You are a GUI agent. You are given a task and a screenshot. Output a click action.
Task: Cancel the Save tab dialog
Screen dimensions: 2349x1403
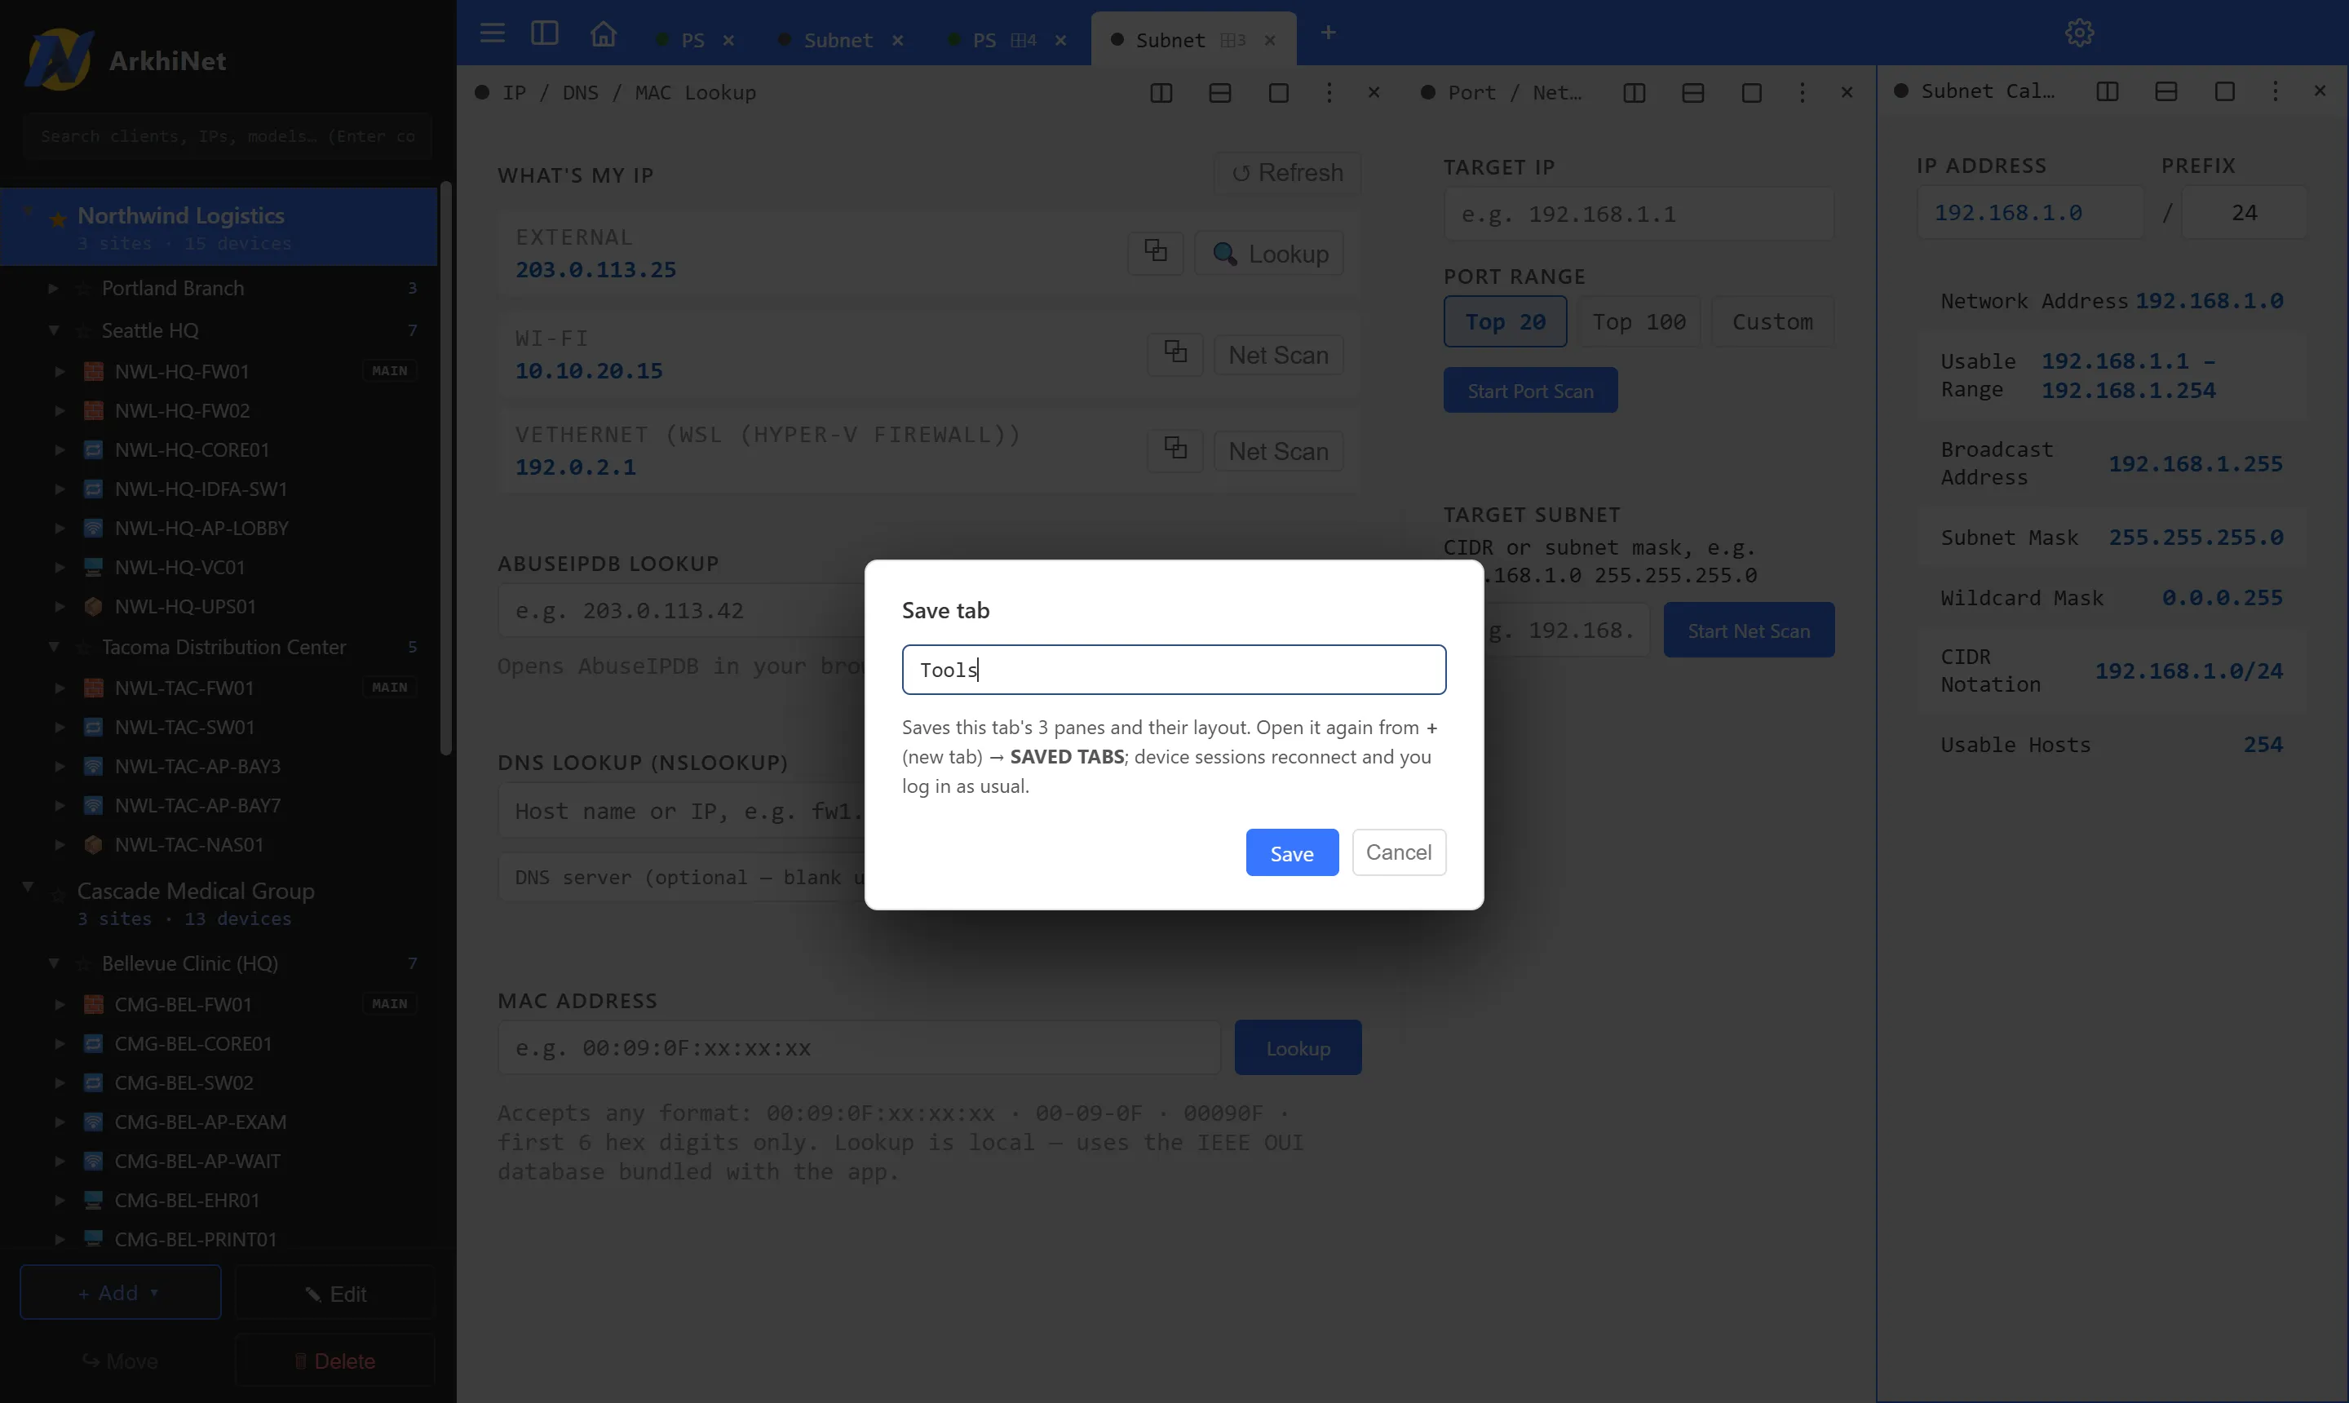click(1398, 852)
